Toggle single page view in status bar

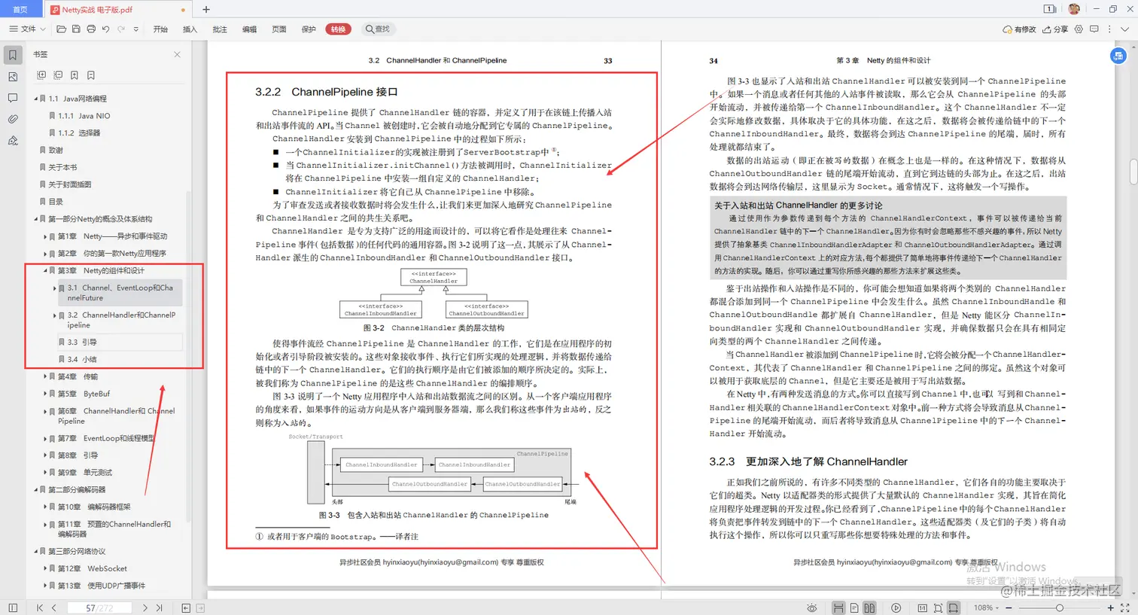(855, 608)
